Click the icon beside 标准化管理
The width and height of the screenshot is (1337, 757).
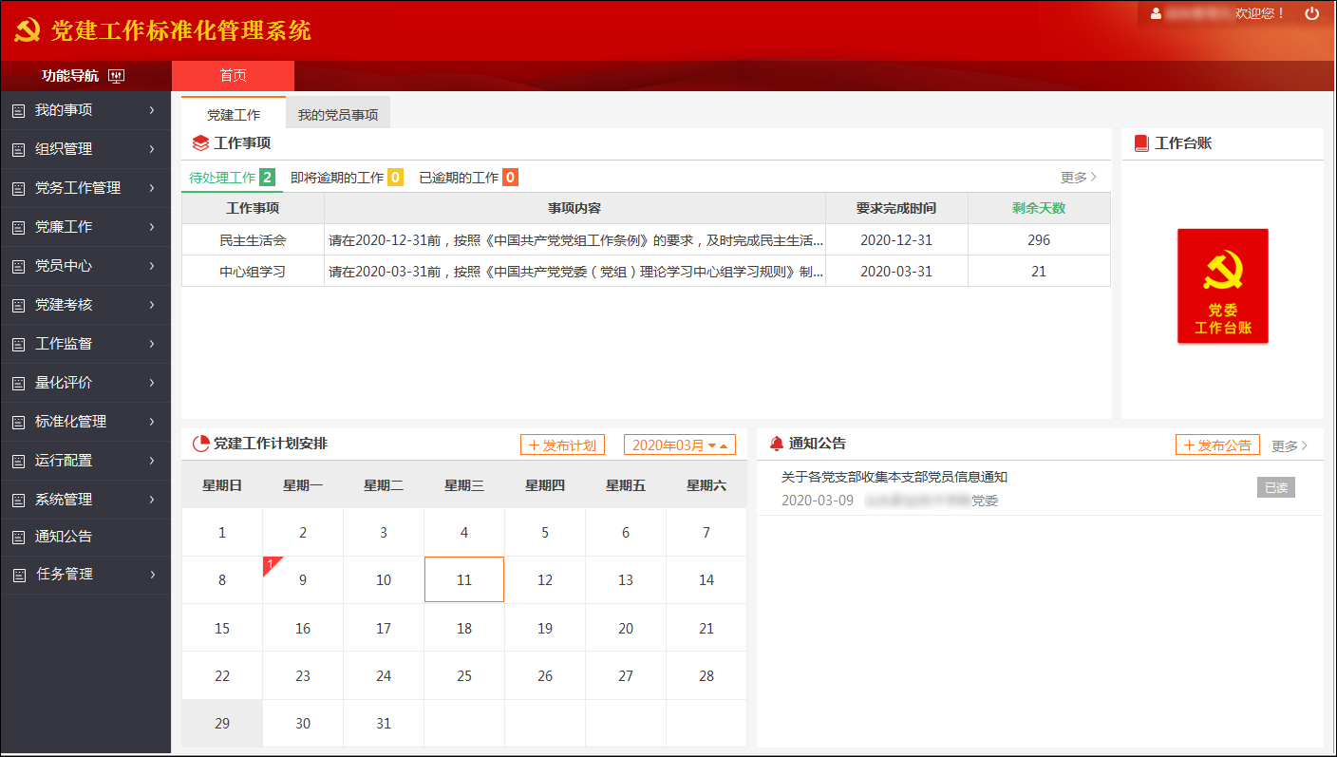(x=18, y=423)
